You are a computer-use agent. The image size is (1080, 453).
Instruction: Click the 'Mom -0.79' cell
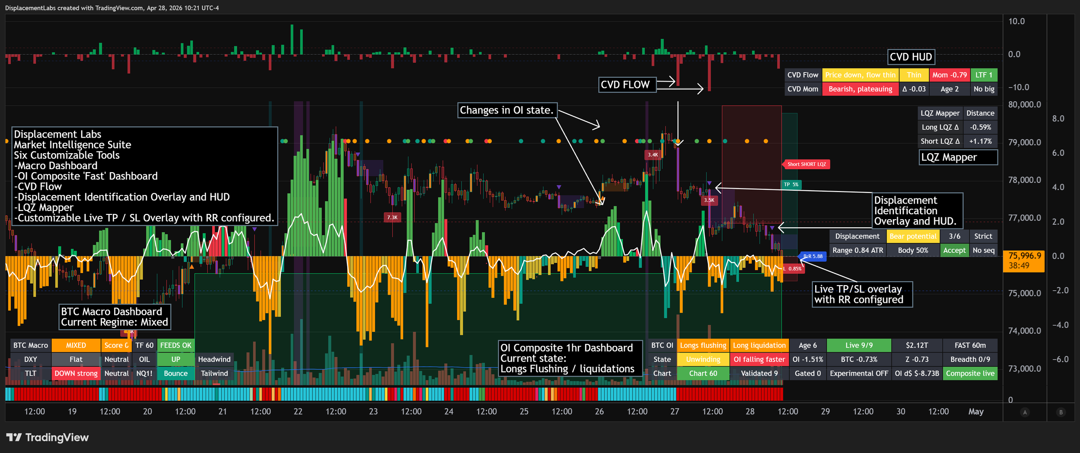[949, 75]
